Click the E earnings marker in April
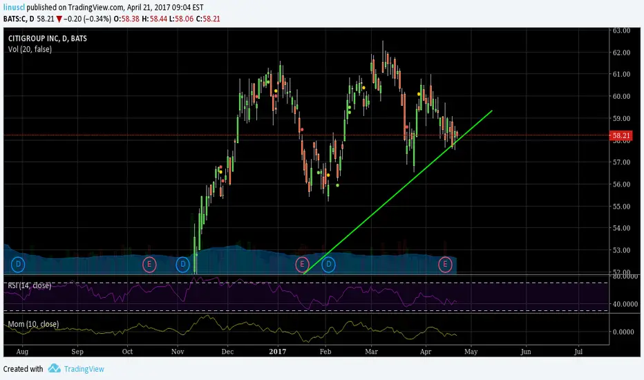644x380 pixels. (445, 264)
